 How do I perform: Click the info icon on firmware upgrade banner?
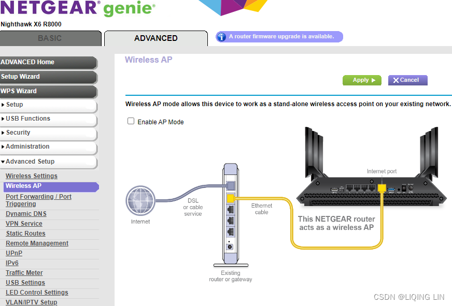tap(223, 36)
